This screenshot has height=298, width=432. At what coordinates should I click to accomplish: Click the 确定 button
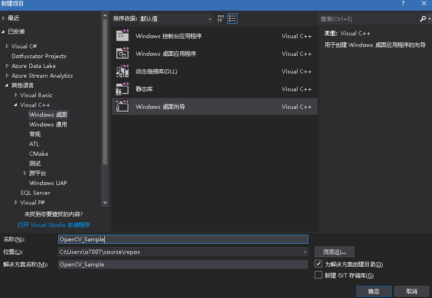coord(374,291)
